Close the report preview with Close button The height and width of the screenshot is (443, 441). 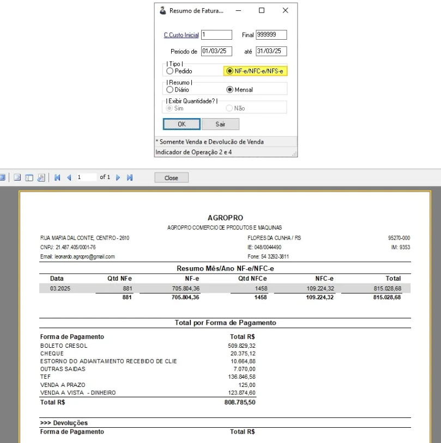point(171,178)
